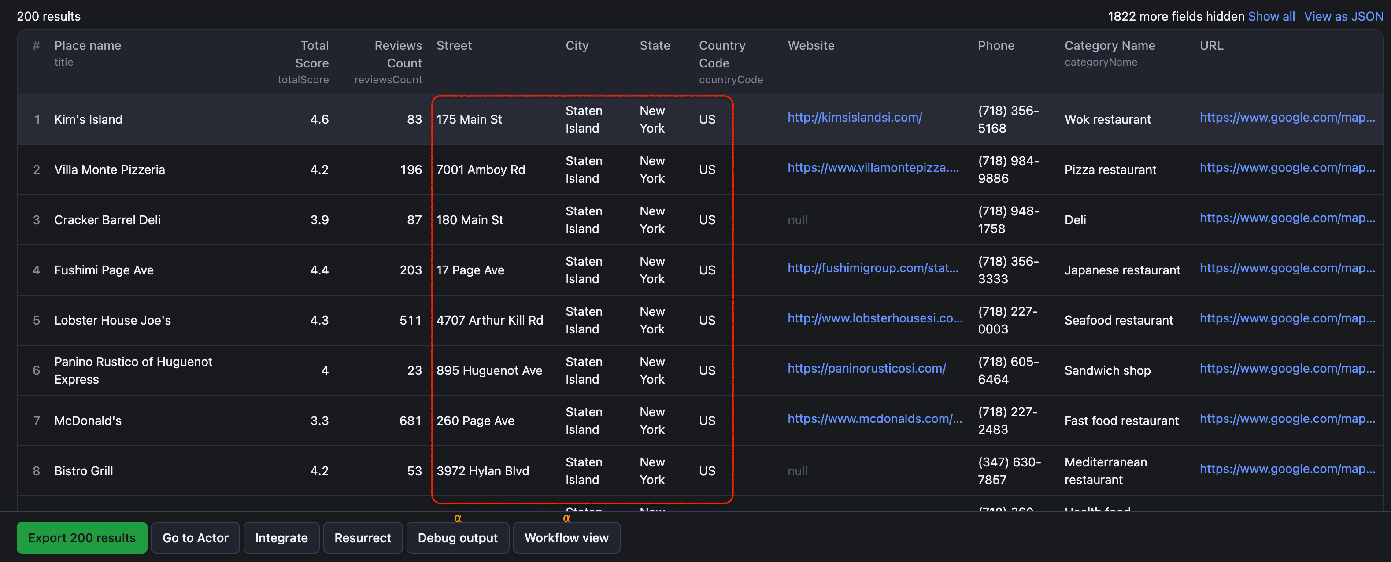Viewport: 1391px width, 562px height.
Task: Click the Pizza restaurant category cell
Action: pos(1110,170)
